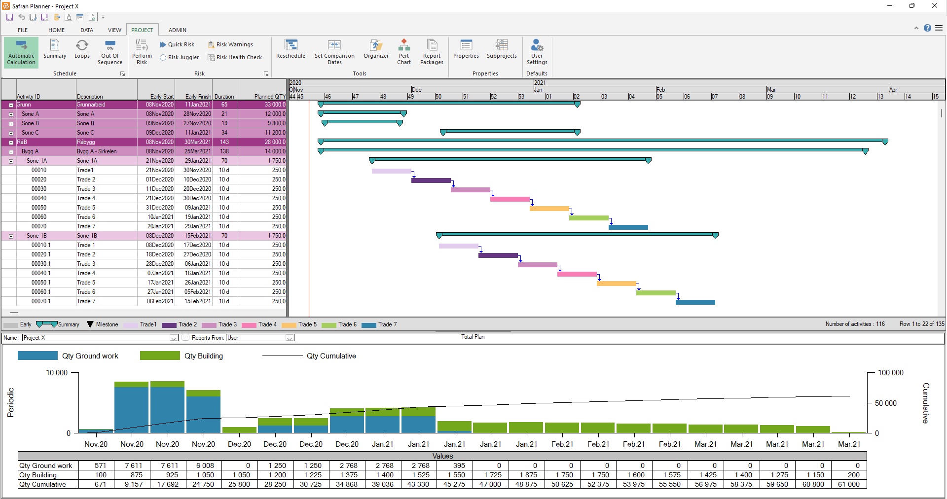
Task: Expand the Sone A row
Action: pyautogui.click(x=11, y=114)
